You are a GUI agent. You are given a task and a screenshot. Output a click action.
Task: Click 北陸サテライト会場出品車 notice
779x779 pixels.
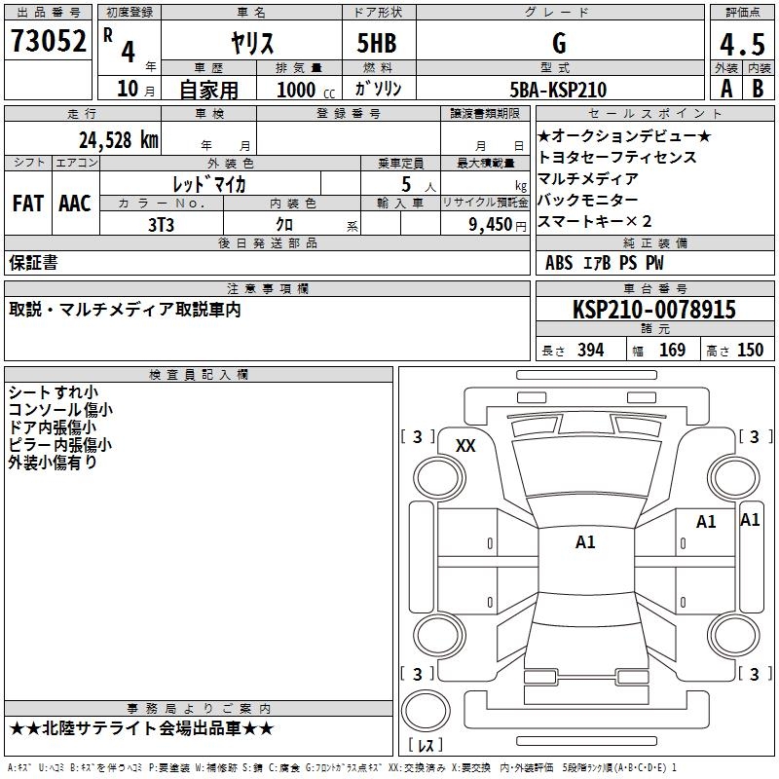[x=141, y=728]
